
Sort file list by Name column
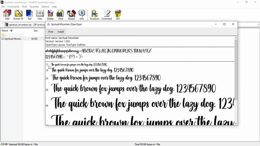[x=5, y=31]
